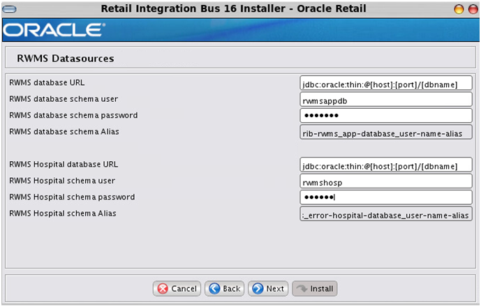Click the Install button label
This screenshot has height=307, width=481.
(322, 289)
